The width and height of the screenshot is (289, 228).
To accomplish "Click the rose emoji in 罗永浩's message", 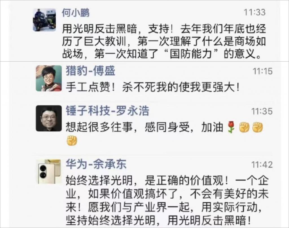I will (x=231, y=127).
